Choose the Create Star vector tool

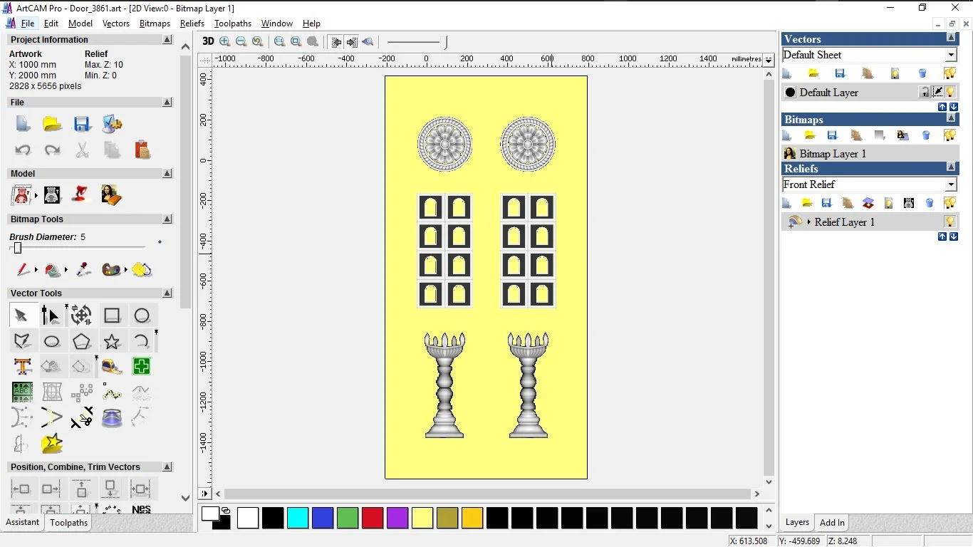pos(112,342)
